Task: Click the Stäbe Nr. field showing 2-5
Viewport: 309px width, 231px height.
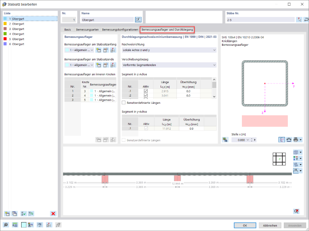Action: (261, 19)
